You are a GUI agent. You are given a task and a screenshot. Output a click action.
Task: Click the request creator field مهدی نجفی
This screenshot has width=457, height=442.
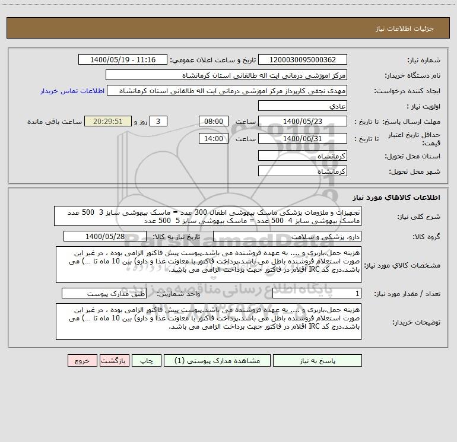tap(227, 90)
